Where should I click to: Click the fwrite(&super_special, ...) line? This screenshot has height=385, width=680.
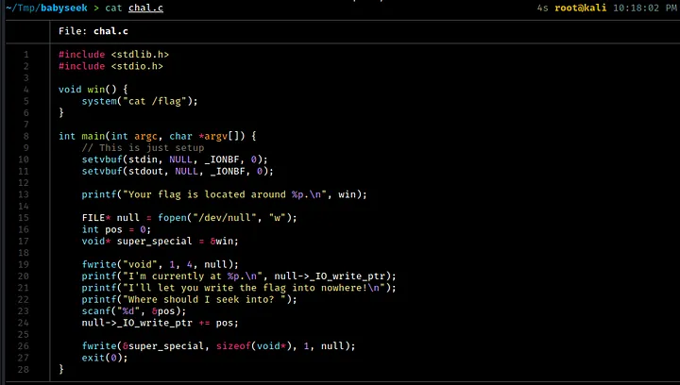click(x=218, y=346)
